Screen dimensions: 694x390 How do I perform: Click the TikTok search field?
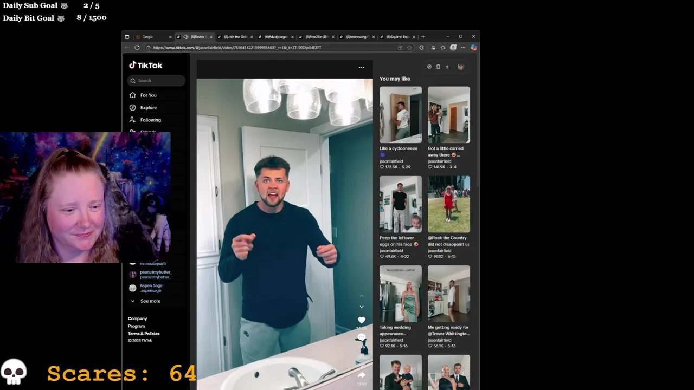tap(157, 81)
